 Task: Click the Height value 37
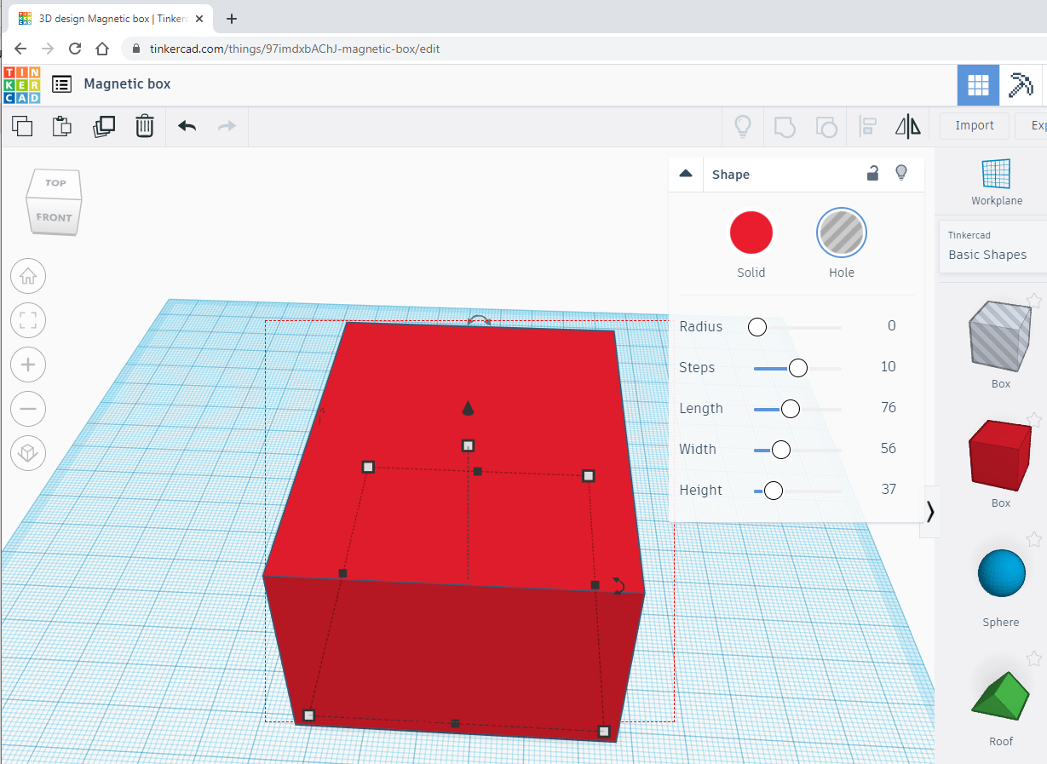[x=888, y=490]
